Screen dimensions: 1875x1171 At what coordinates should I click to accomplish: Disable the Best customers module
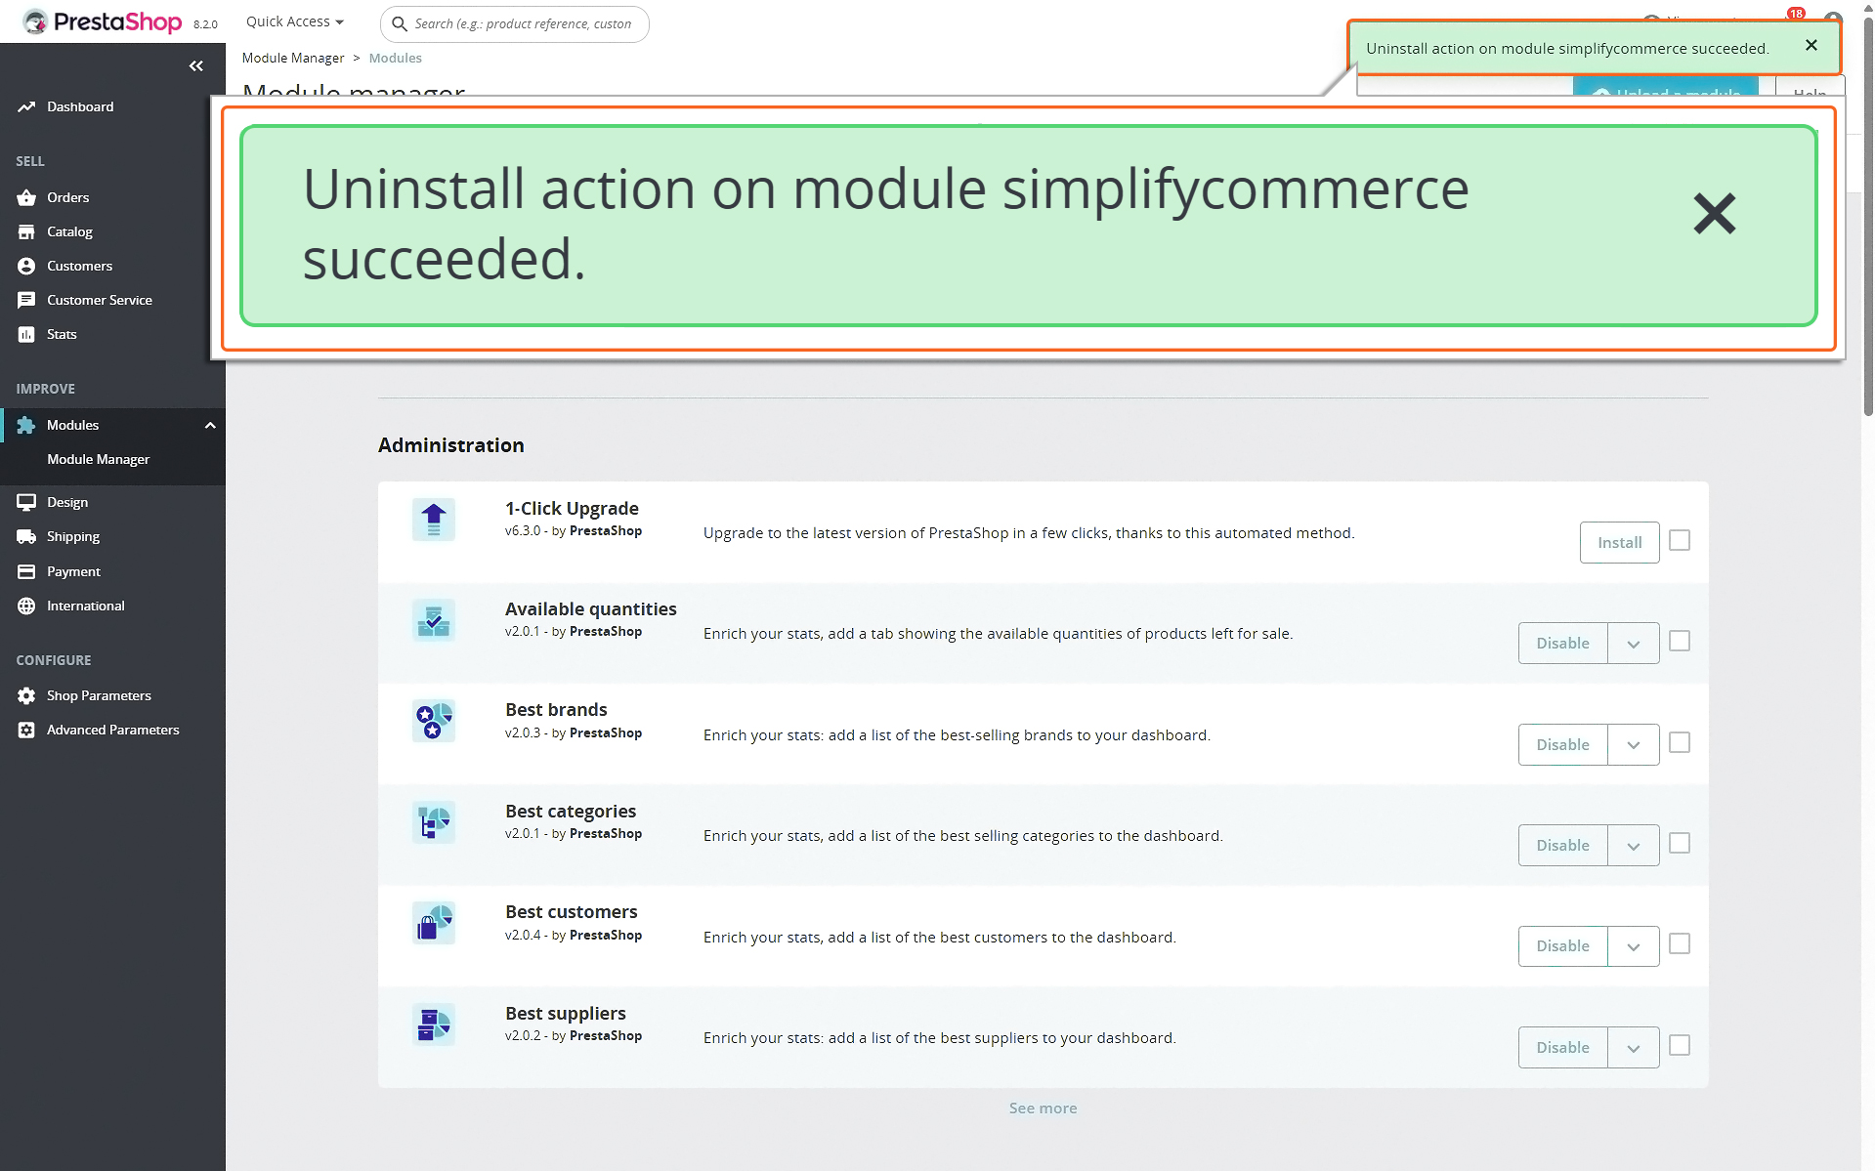1562,946
